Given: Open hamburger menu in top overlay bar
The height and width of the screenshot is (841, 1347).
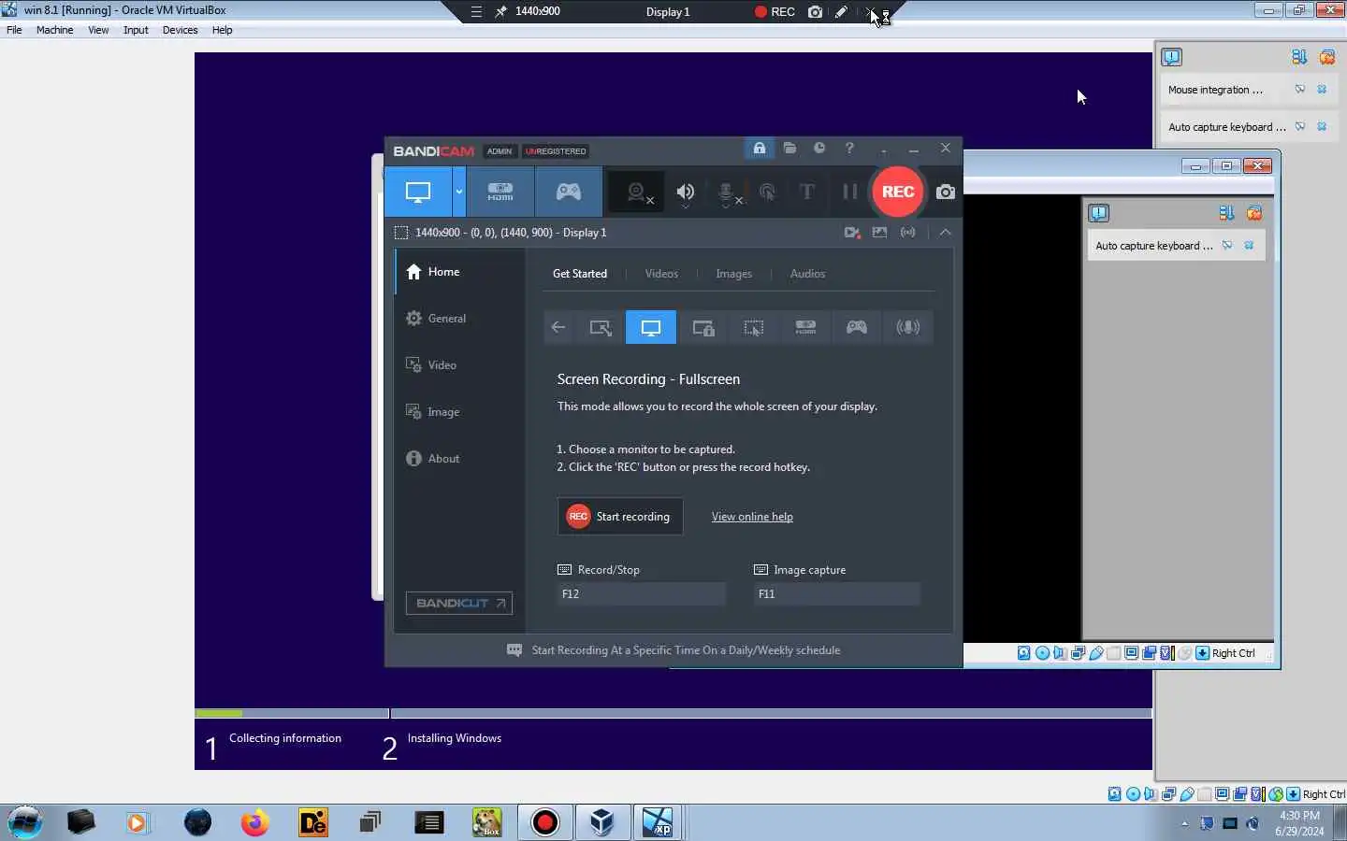Looking at the screenshot, I should click(476, 12).
